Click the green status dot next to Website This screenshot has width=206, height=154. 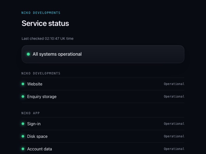click(23, 84)
